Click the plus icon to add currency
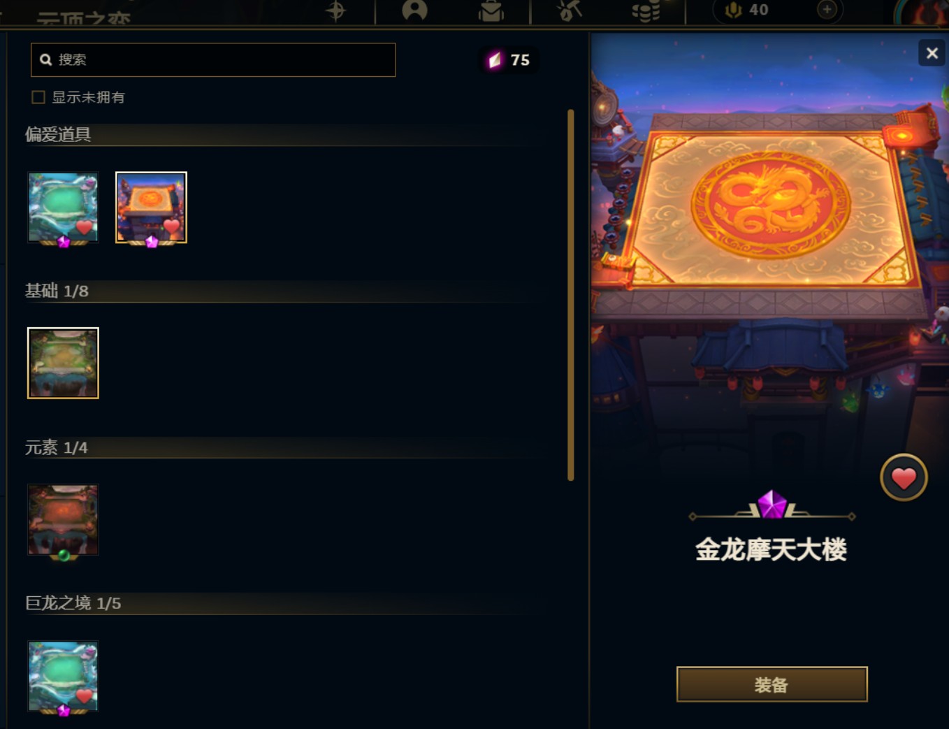 [x=827, y=10]
